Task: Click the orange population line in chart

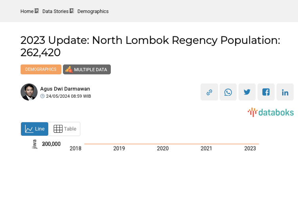Action: [171, 144]
